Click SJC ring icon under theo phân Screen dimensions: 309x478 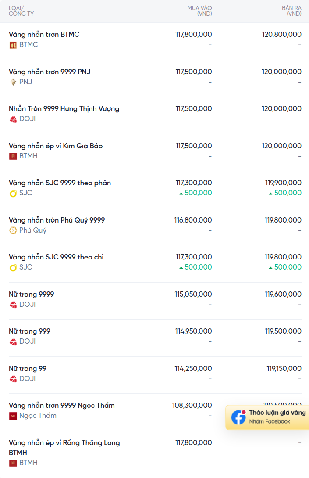coord(13,193)
